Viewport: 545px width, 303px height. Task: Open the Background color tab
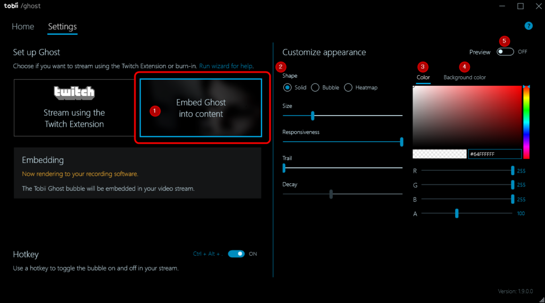(465, 77)
